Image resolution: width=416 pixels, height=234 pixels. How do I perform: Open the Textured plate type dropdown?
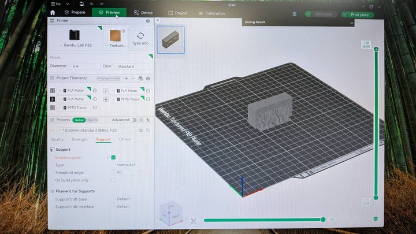pyautogui.click(x=115, y=39)
